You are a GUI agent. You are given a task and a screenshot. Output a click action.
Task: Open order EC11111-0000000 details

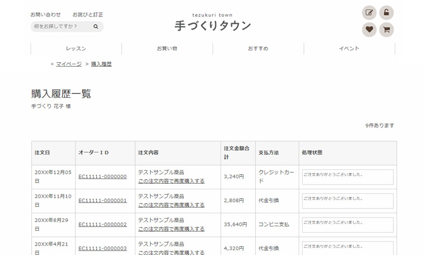point(102,177)
